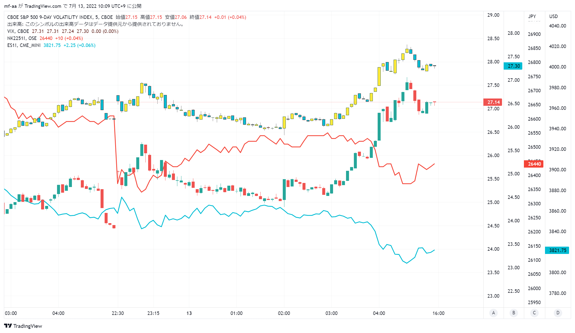
Task: Select the NK2251!, OSE legend row
Action: 45,38
